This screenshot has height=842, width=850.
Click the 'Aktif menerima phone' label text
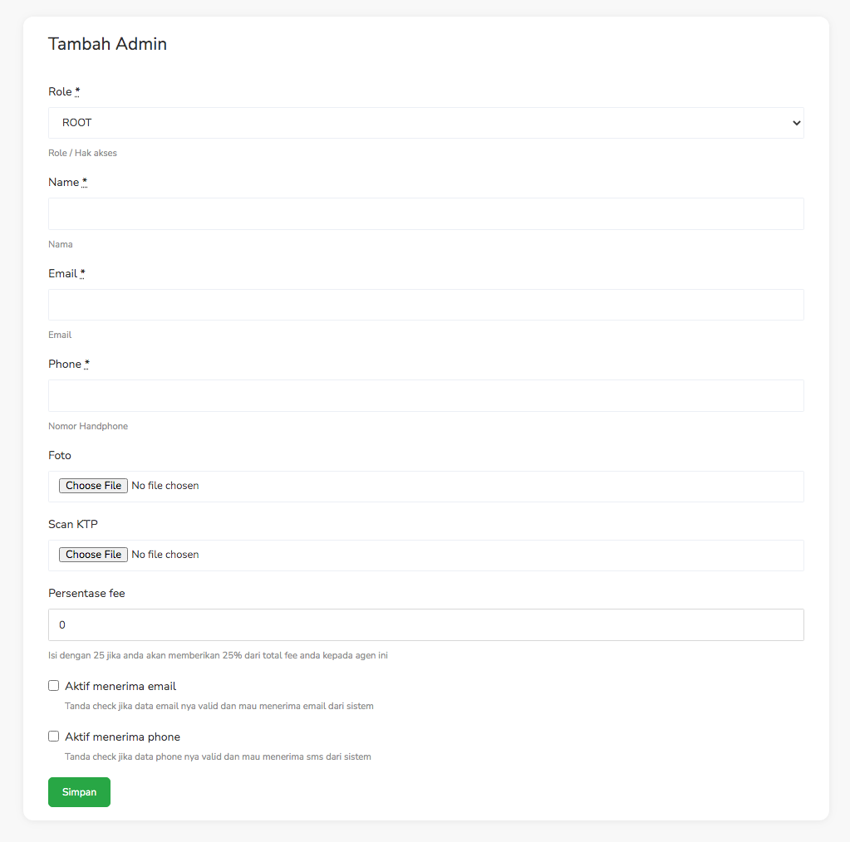pyautogui.click(x=122, y=737)
